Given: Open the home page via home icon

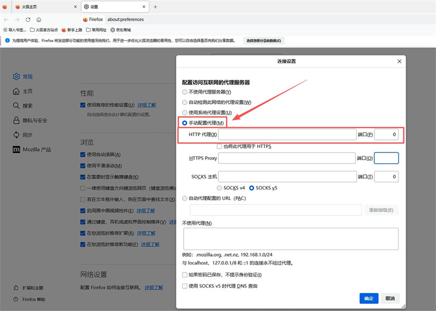Looking at the screenshot, I should tap(39, 20).
